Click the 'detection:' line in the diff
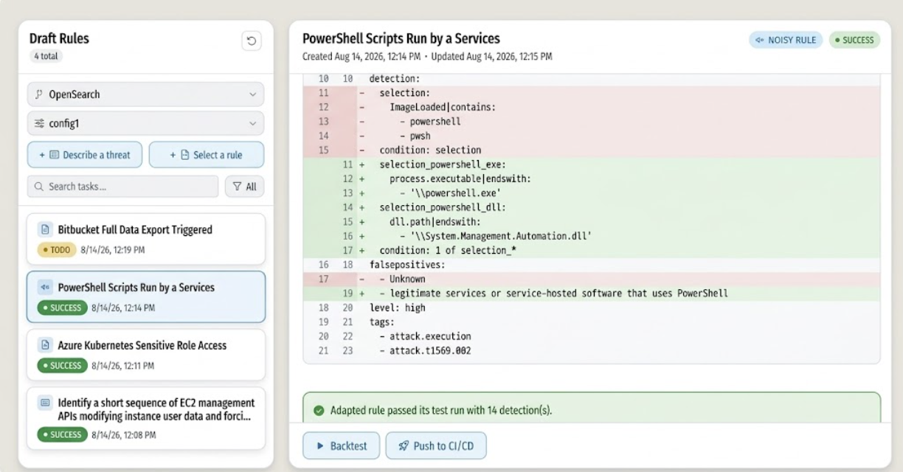Viewport: 903px width, 472px height. tap(592, 78)
